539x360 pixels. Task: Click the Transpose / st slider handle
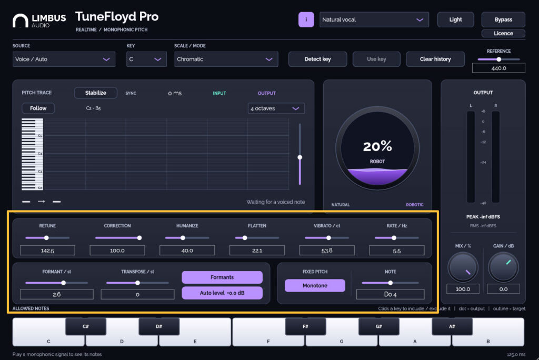coord(137,283)
